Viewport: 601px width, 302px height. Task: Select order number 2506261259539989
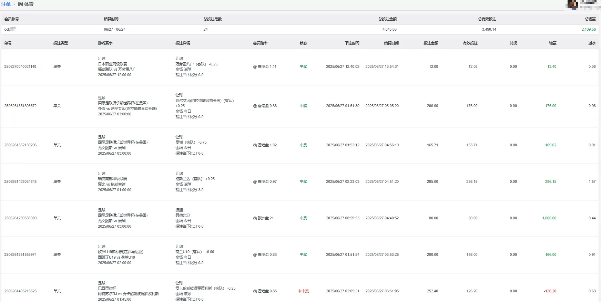pos(20,218)
